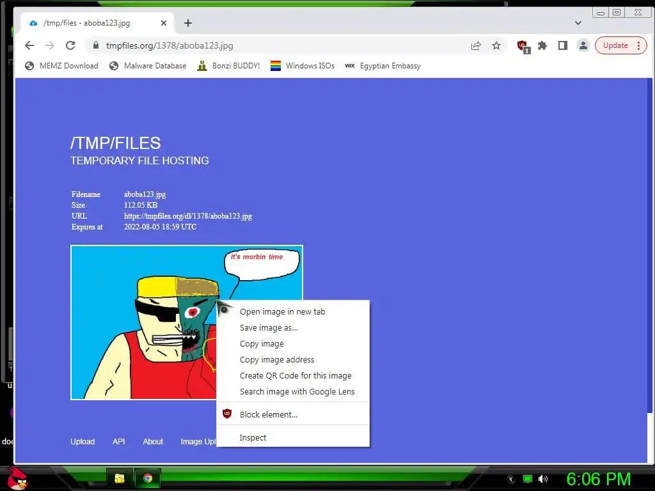This screenshot has height=491, width=655.
Task: Show hidden tray icons arrow
Action: click(511, 479)
